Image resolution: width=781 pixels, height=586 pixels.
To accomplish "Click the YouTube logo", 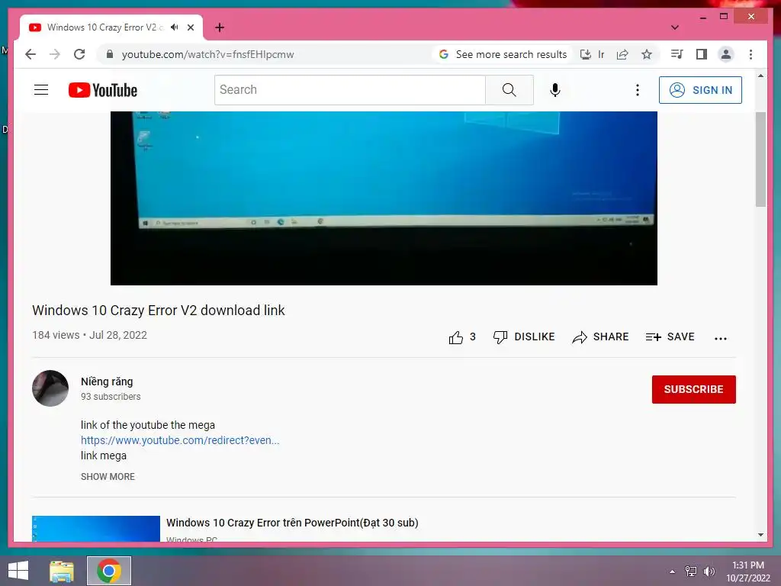I will coord(103,90).
